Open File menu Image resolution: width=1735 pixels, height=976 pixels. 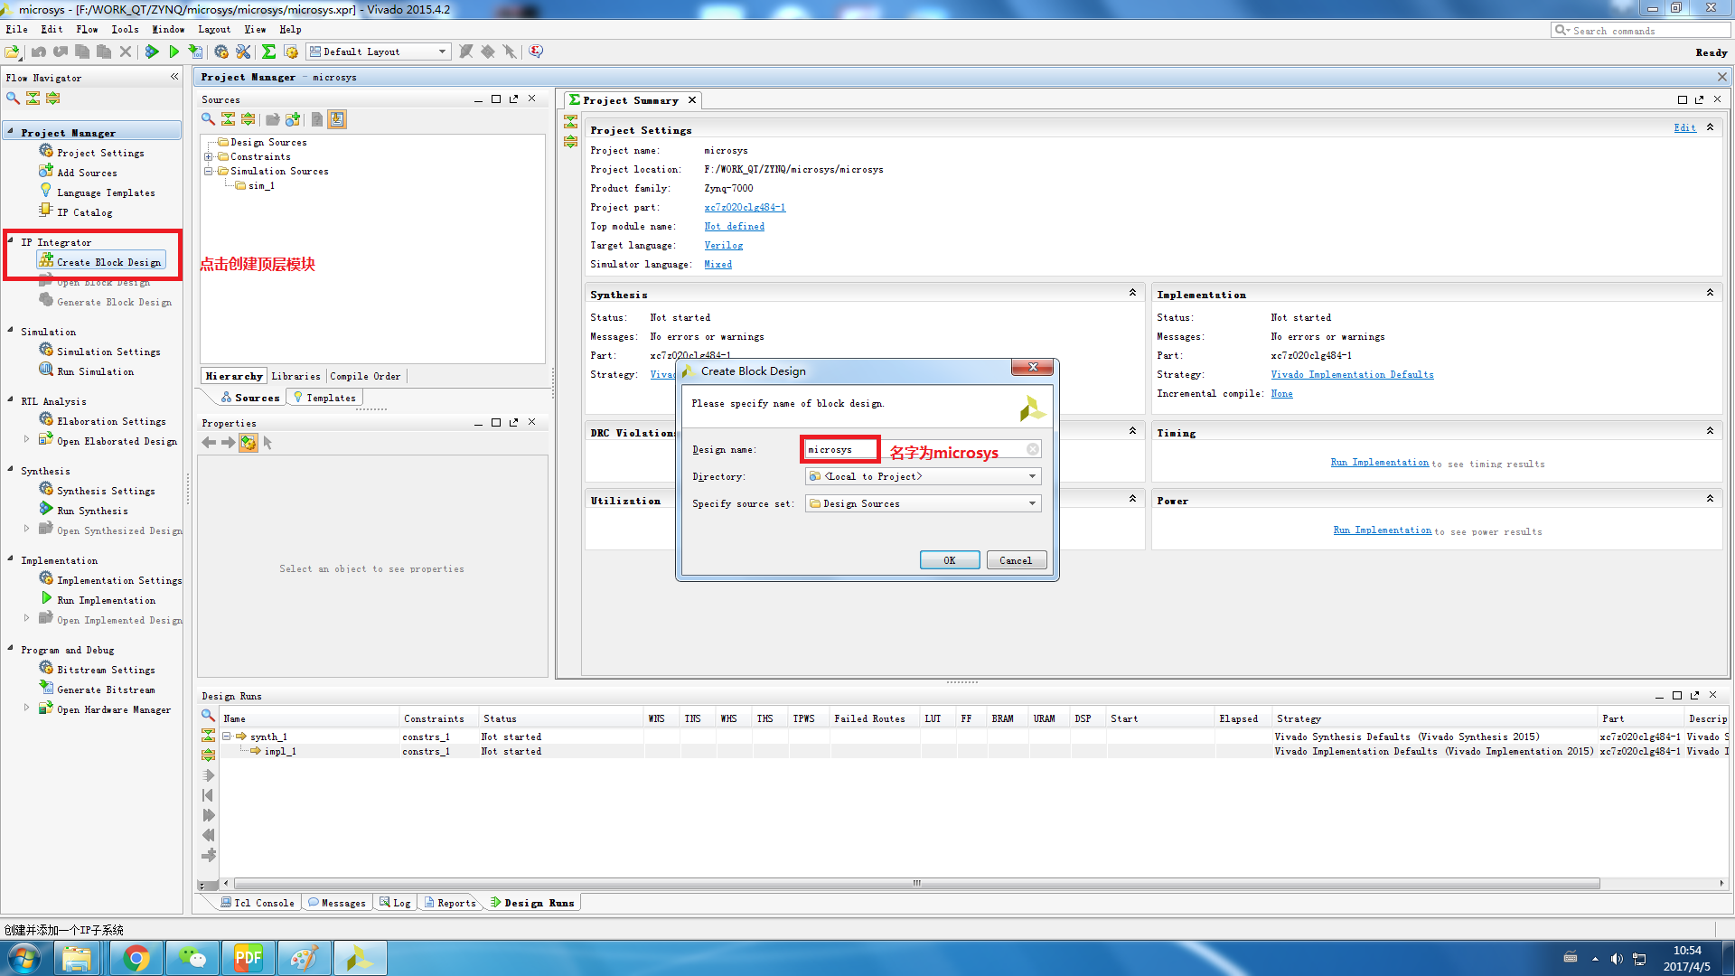pos(16,29)
